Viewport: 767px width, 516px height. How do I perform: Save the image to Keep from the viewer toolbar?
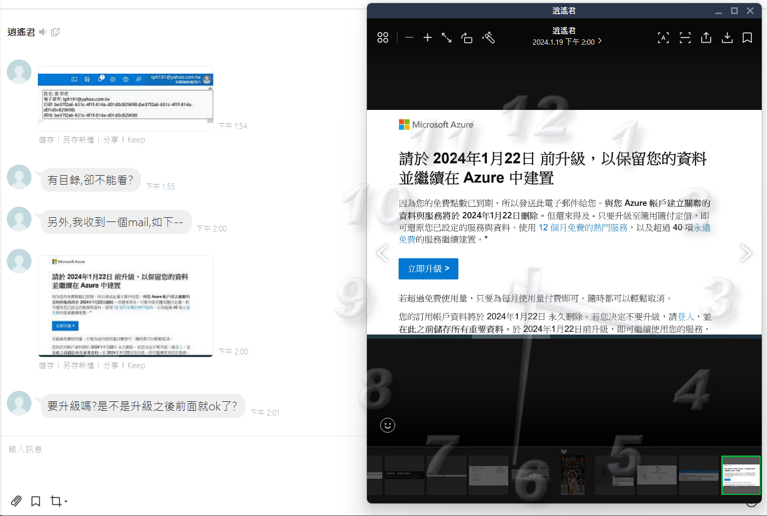[x=747, y=38]
